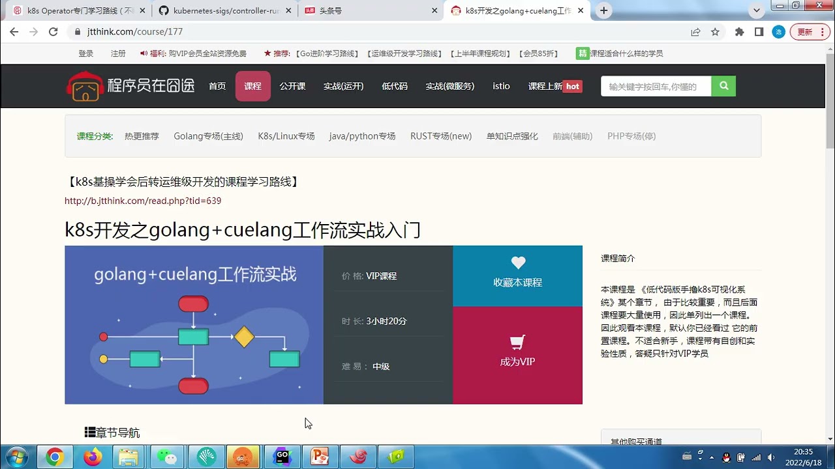
Task: Close the 头条号 tab
Action: click(435, 10)
